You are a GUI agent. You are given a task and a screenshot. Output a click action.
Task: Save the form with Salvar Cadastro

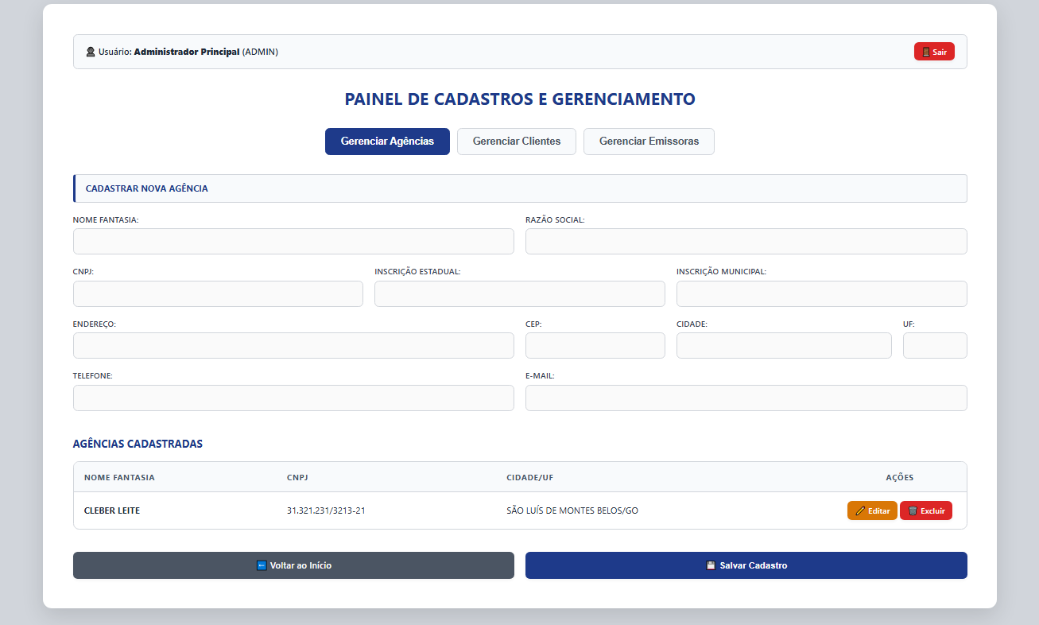(x=746, y=565)
